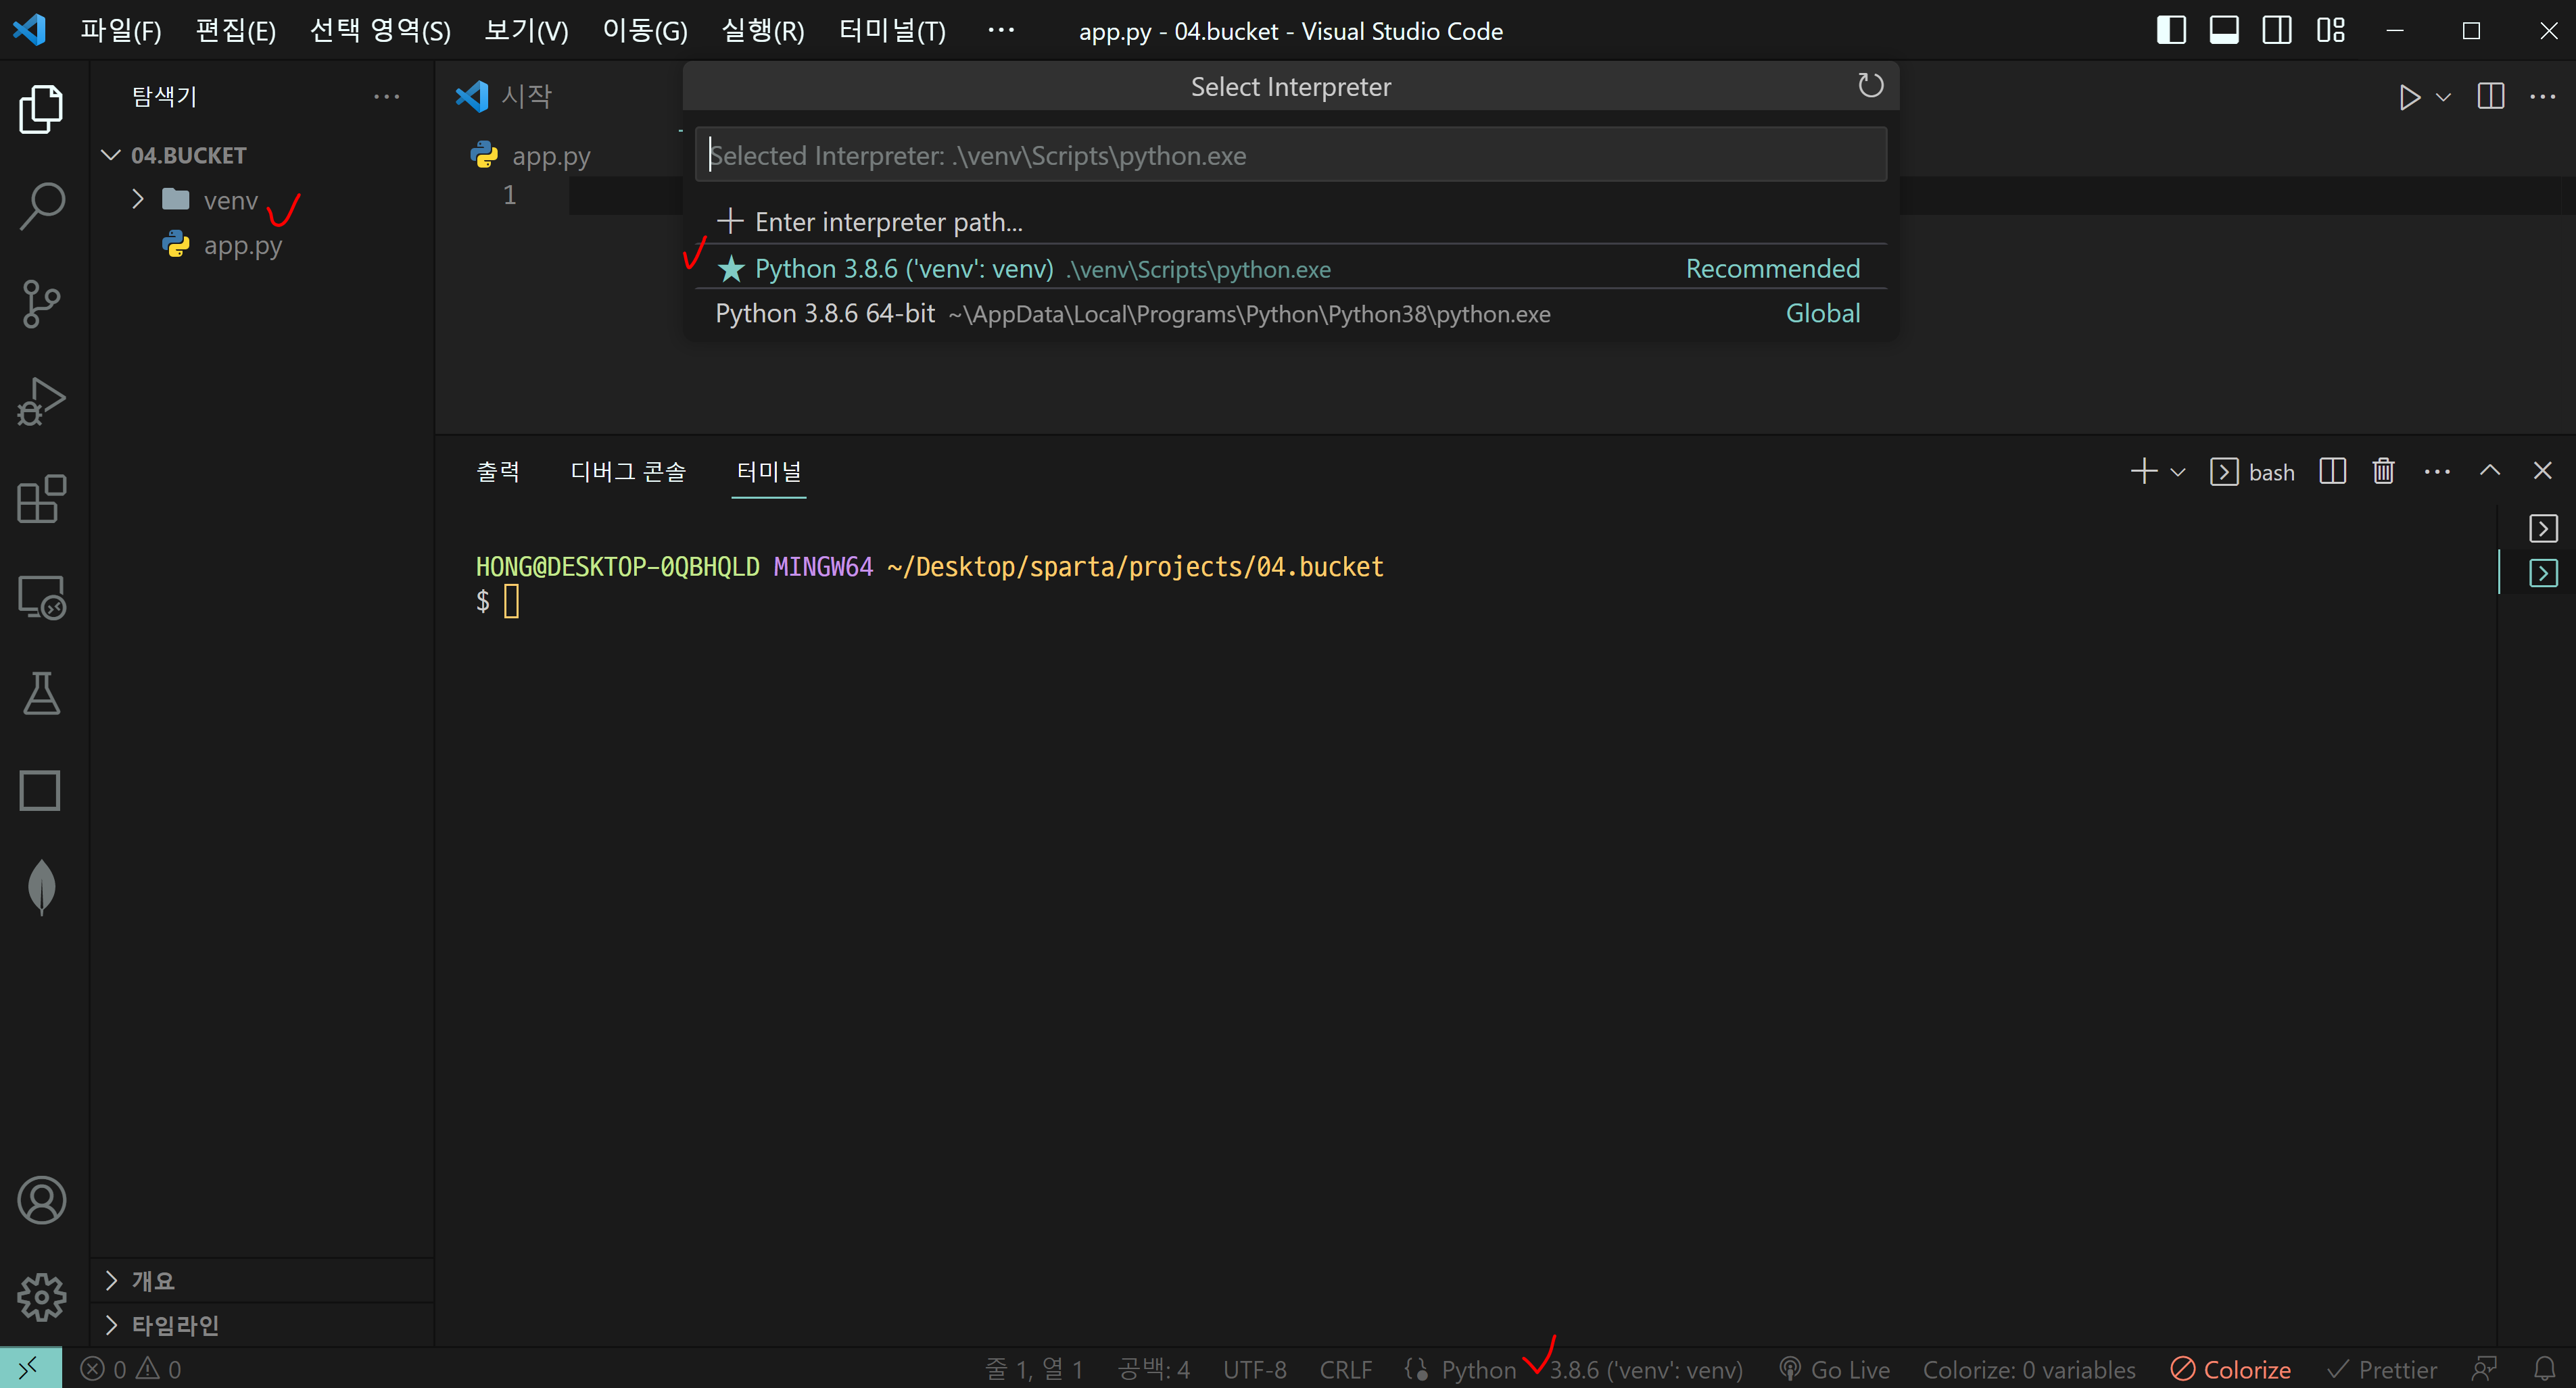Click the line and column indicator
Image resolution: width=2576 pixels, height=1388 pixels.
click(x=1034, y=1369)
